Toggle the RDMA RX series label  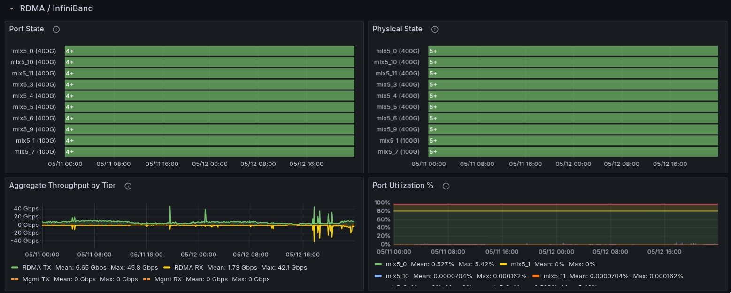point(189,268)
